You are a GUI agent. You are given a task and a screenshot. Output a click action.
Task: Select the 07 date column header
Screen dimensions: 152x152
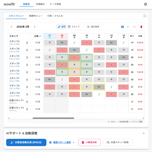point(50,36)
